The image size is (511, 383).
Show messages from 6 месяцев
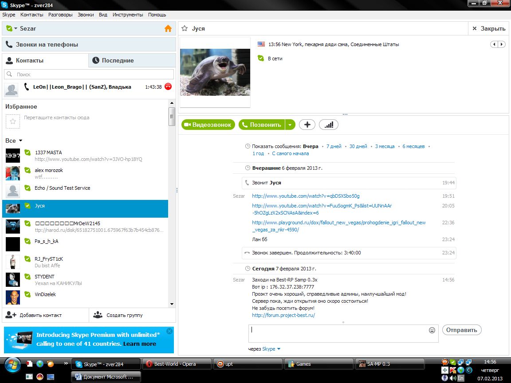pyautogui.click(x=413, y=146)
